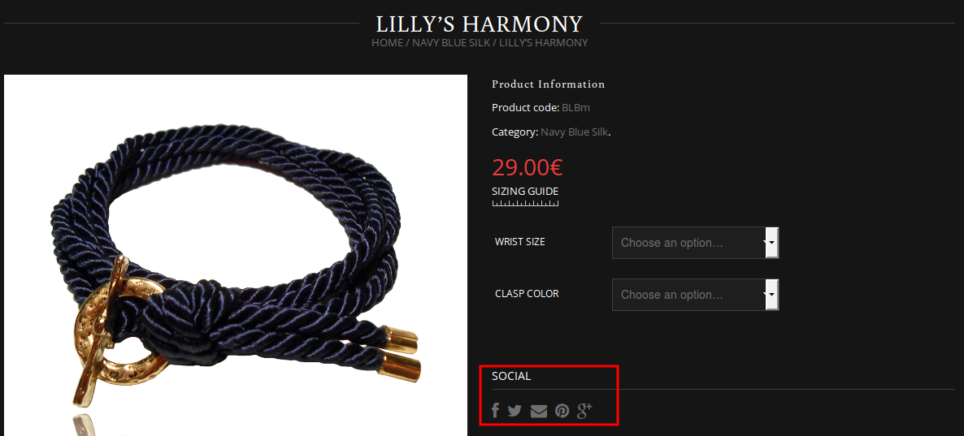964x436 pixels.
Task: Click the SOCIAL section heading
Action: pos(511,376)
